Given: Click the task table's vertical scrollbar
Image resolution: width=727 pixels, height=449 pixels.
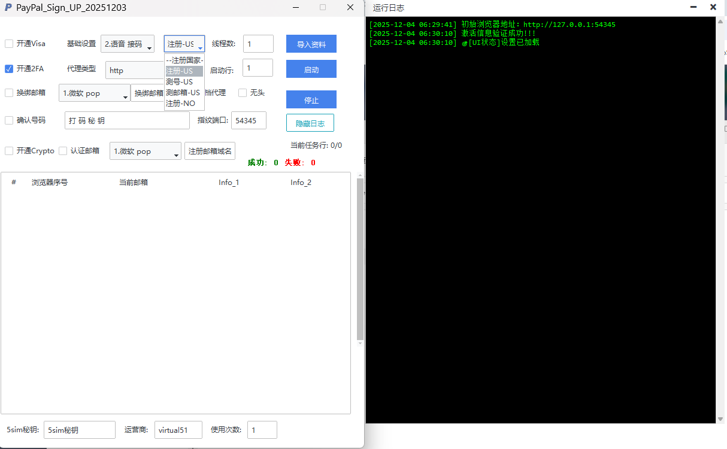Looking at the screenshot, I should click(360, 257).
